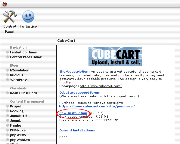Click the bullet icon beside phpWCMS
Image resolution: width=180 pixels, height=144 pixels.
click(8, 135)
